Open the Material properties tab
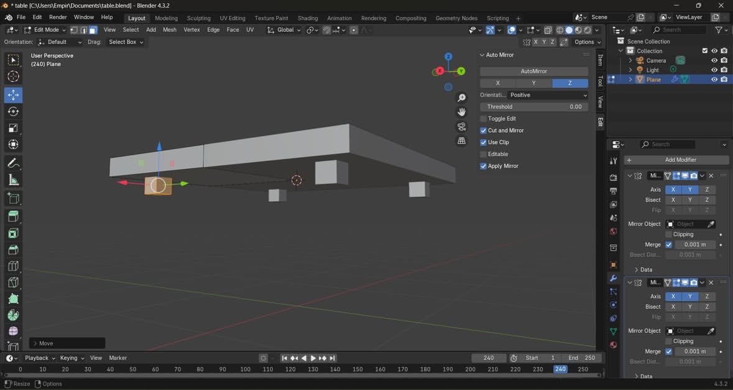The height and width of the screenshot is (390, 733). point(614,345)
